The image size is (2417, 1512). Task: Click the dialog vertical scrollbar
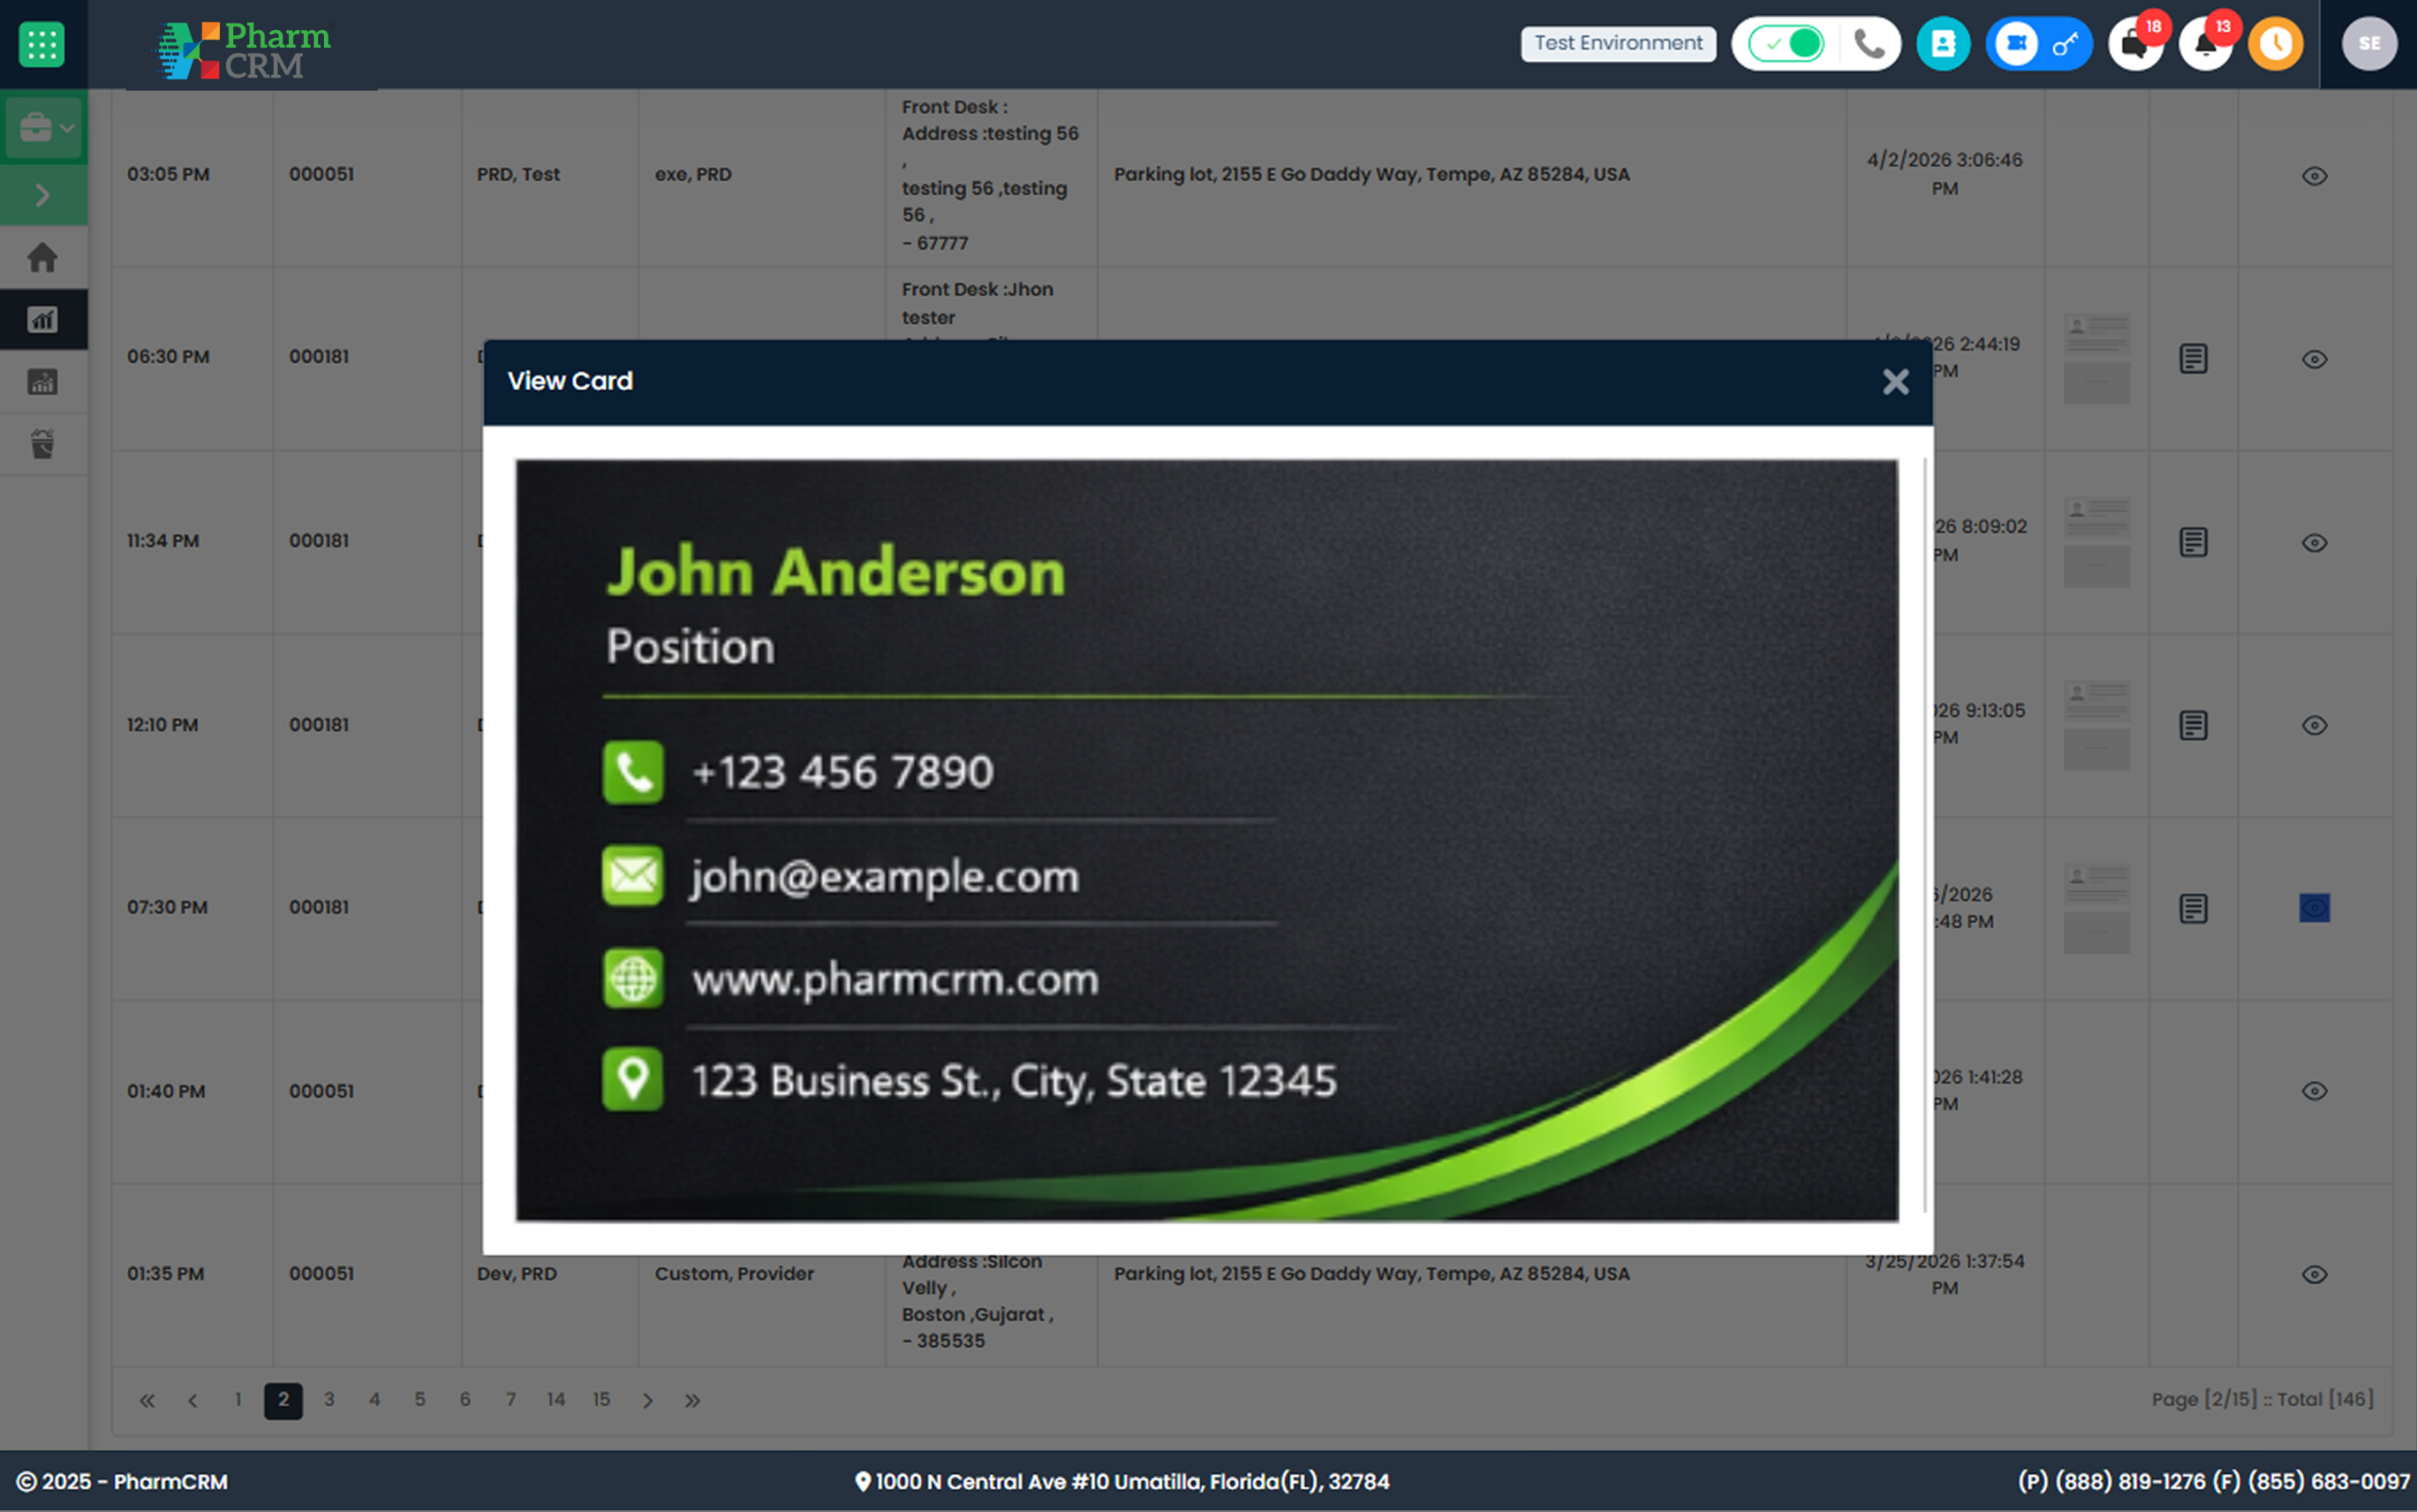1925,836
